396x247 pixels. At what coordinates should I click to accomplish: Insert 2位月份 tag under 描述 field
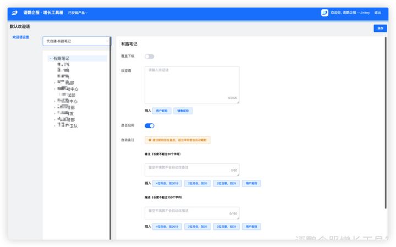click(x=197, y=227)
